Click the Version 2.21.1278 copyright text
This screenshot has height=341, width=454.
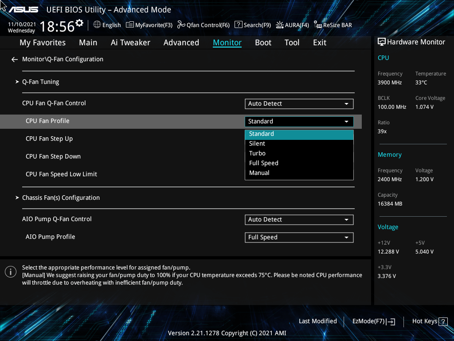tap(227, 333)
